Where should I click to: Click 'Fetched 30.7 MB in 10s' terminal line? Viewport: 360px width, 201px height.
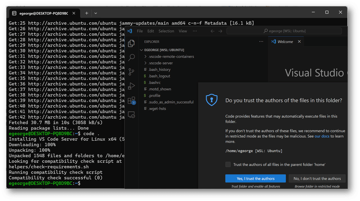coord(55,123)
